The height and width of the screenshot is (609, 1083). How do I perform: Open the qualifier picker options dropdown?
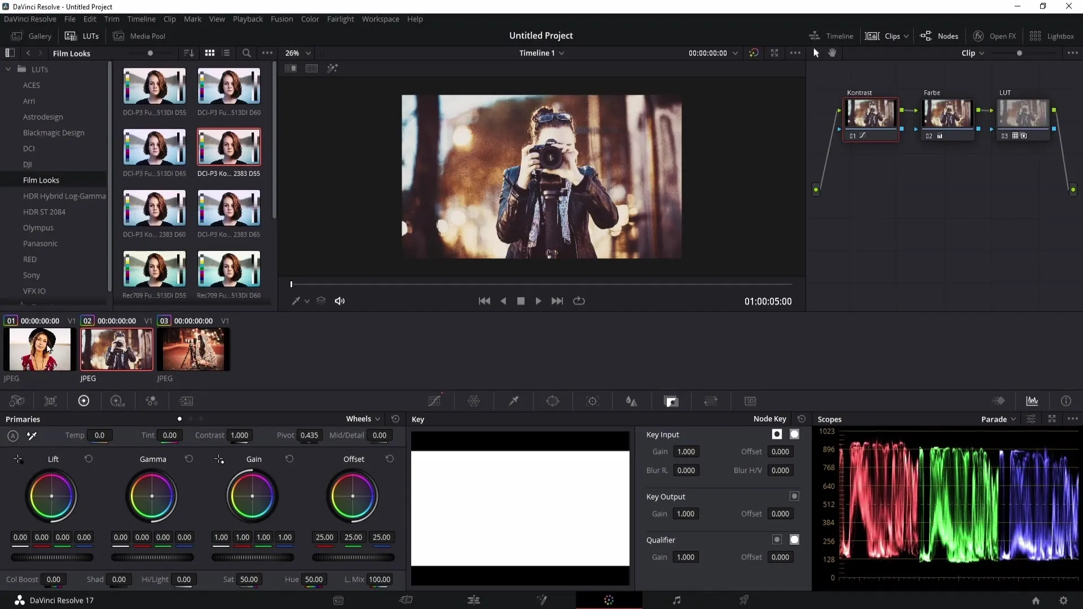pos(307,301)
